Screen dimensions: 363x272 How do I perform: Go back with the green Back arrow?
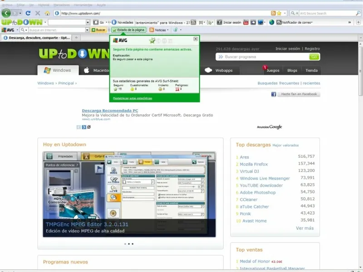click(x=6, y=13)
